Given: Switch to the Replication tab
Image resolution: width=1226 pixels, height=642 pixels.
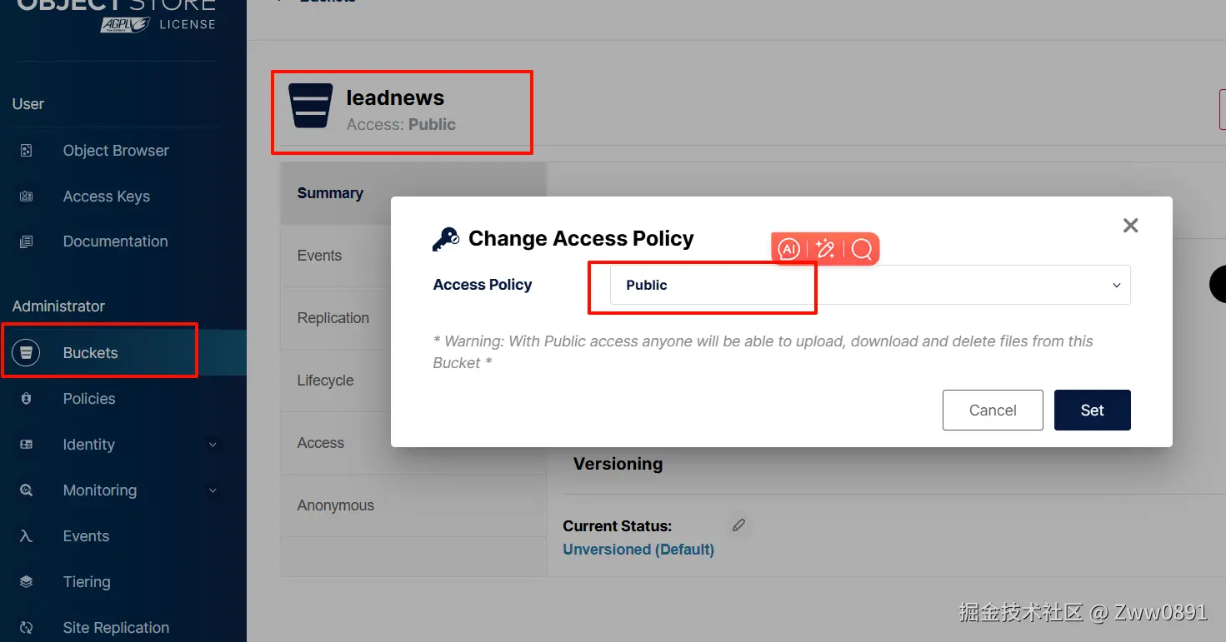Looking at the screenshot, I should pyautogui.click(x=333, y=318).
